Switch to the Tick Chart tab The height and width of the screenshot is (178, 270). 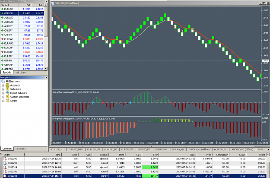point(20,73)
